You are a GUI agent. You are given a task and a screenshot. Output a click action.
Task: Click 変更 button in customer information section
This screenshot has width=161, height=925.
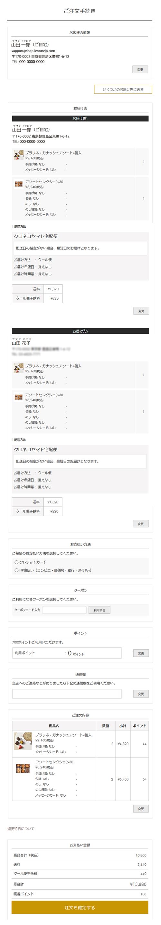pos(140,69)
